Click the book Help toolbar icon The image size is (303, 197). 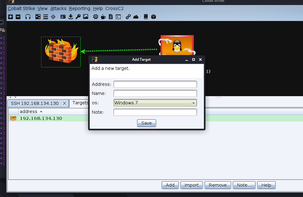[x=146, y=17]
